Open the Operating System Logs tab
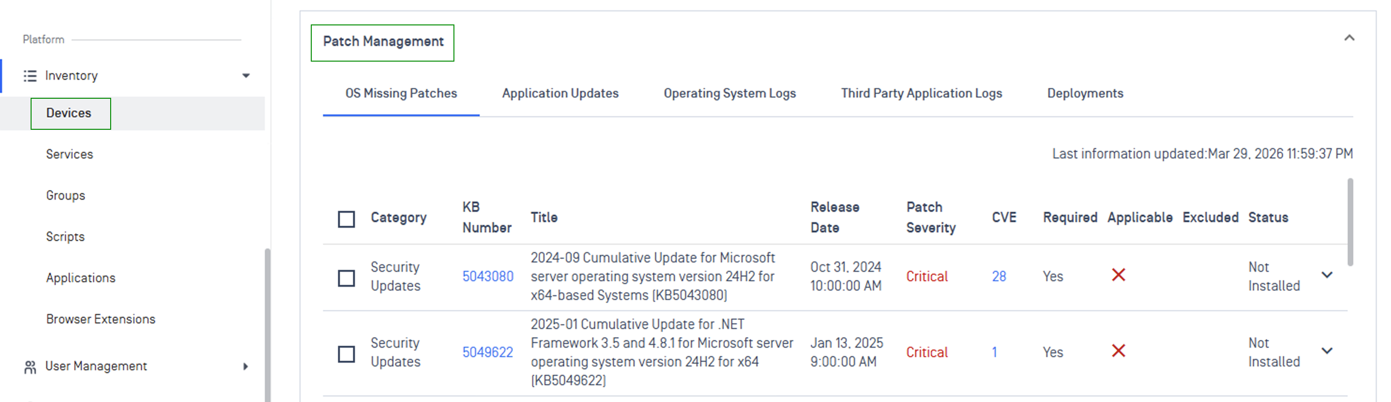 coord(729,93)
